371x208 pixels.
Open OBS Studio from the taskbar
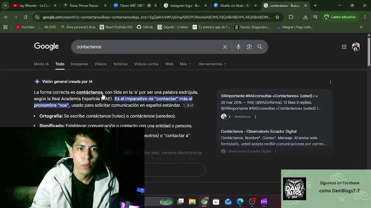252,202
